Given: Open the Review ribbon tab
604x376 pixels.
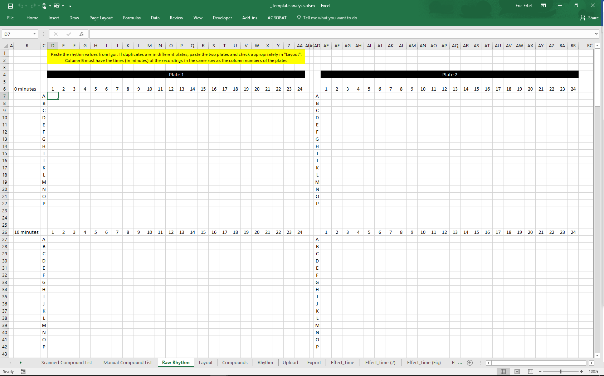Looking at the screenshot, I should tap(176, 18).
